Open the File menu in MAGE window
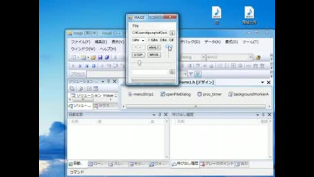This screenshot has width=314, height=177. (x=135, y=26)
